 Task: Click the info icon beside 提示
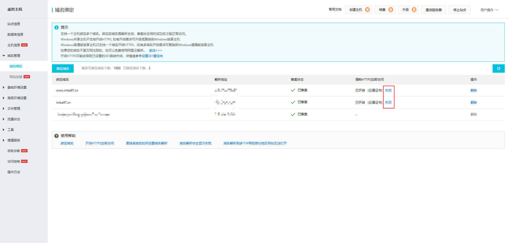56,27
